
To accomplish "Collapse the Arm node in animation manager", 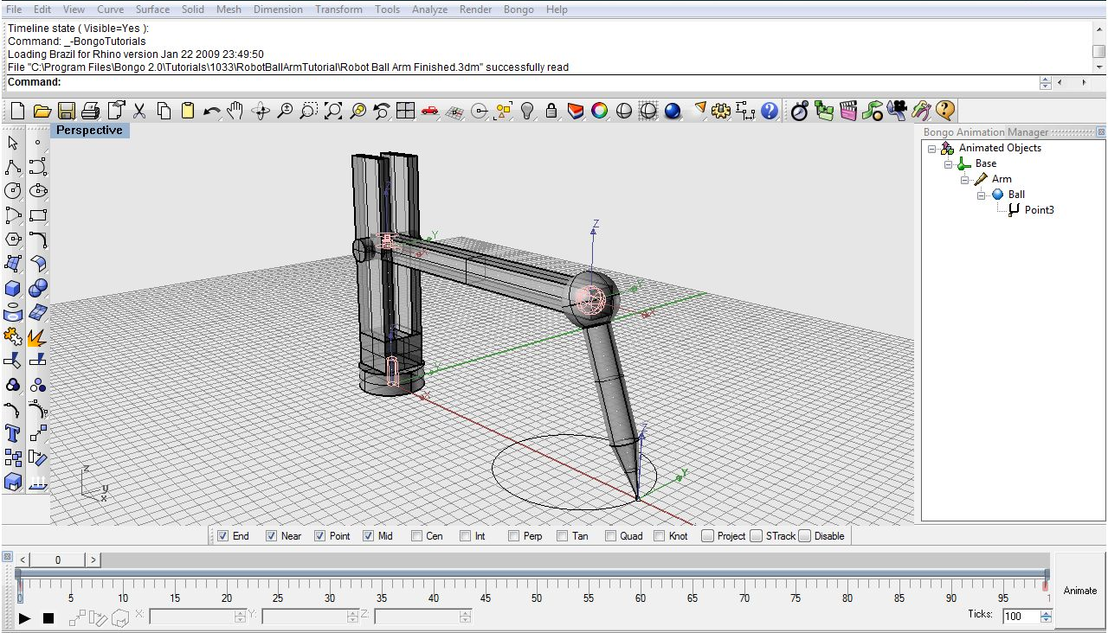I will pyautogui.click(x=965, y=180).
